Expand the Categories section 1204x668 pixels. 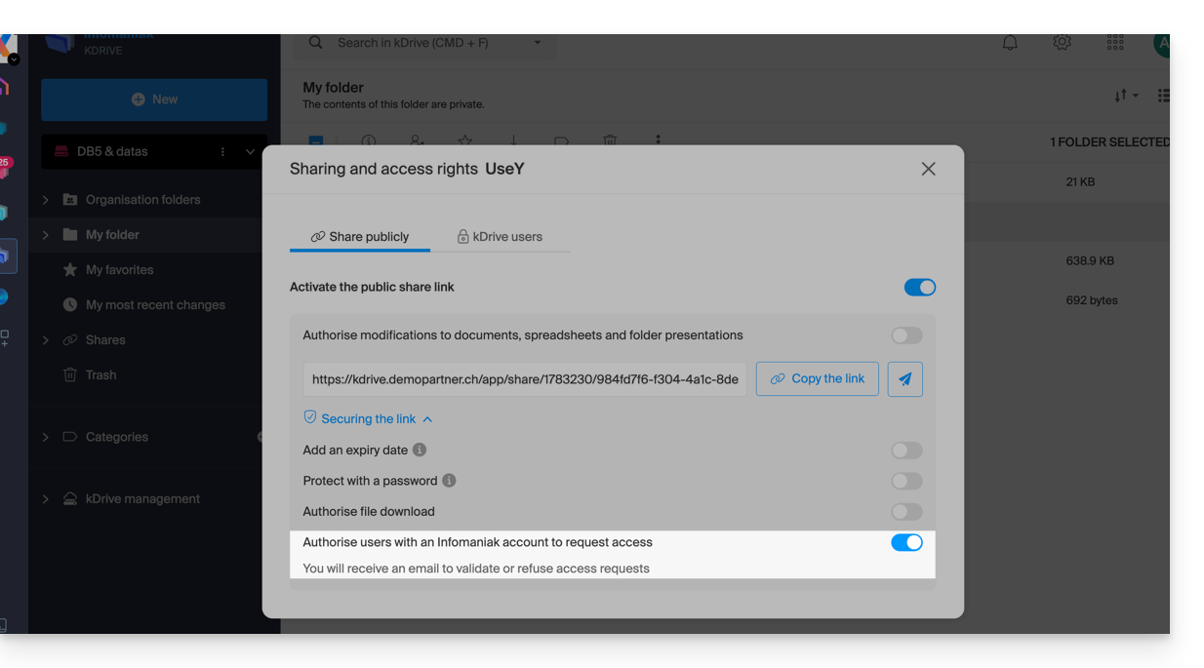point(45,438)
